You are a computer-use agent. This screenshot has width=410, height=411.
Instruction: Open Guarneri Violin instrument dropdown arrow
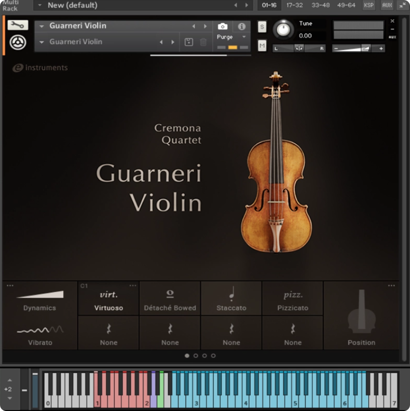tap(41, 26)
